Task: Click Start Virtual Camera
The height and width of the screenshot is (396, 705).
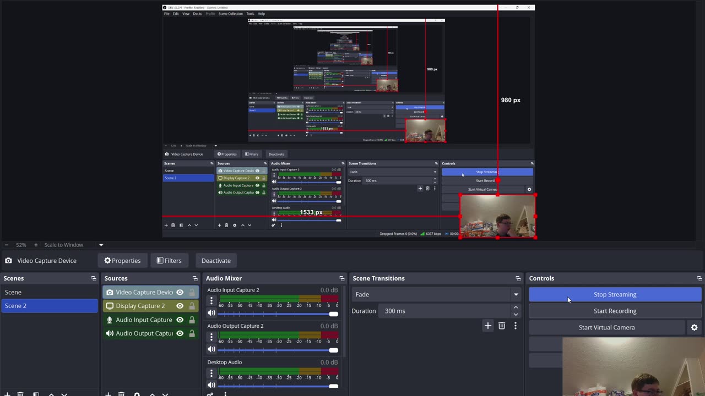Action: pos(606,327)
